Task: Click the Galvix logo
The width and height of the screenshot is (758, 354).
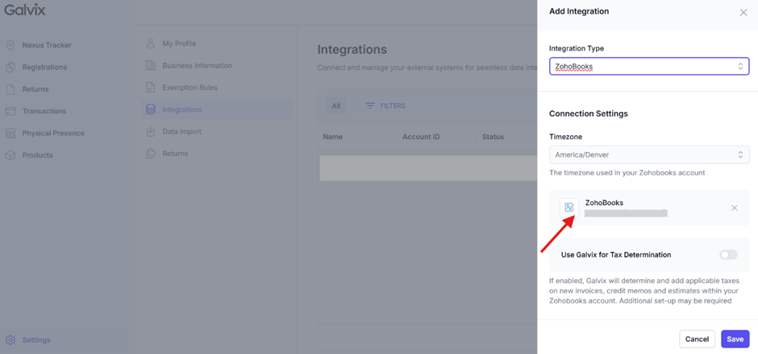Action: (25, 10)
